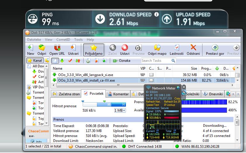Switch to the Komentar tab
Viewport: 246px width, 153px height.
(x=118, y=94)
